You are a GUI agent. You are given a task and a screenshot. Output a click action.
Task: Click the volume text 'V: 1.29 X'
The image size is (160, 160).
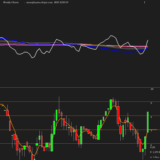[x=155, y=152]
